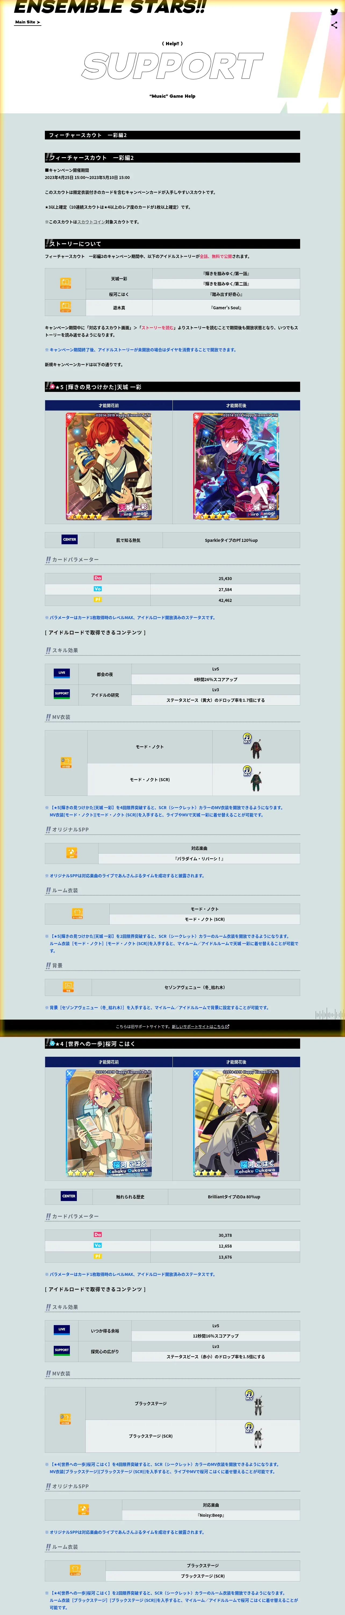Click the share icon below Twitter
345x1615 pixels.
point(334,25)
